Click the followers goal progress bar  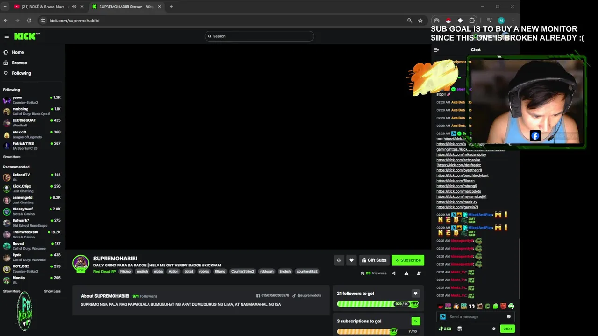(x=377, y=304)
